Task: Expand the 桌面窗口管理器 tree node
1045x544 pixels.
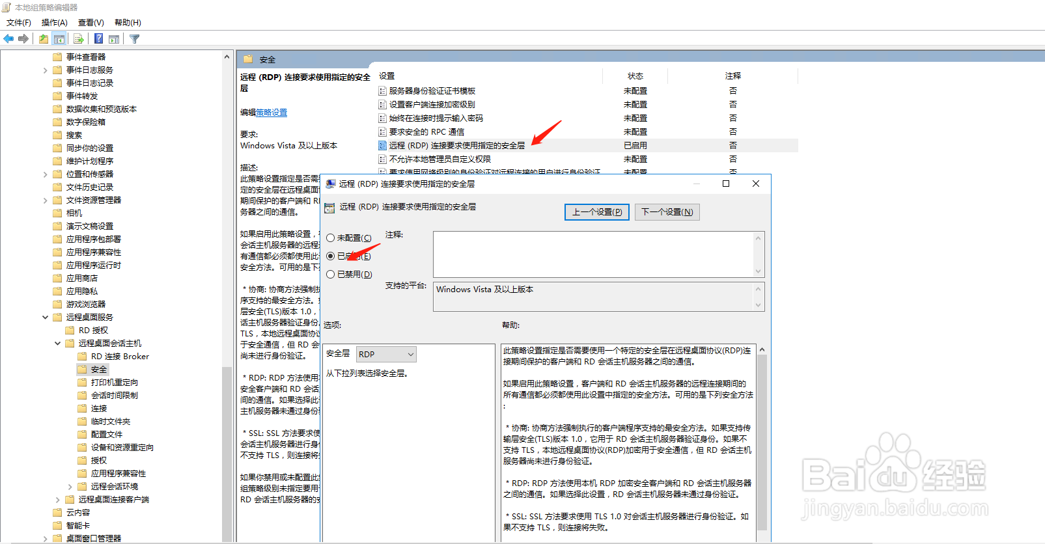Action: pos(45,539)
